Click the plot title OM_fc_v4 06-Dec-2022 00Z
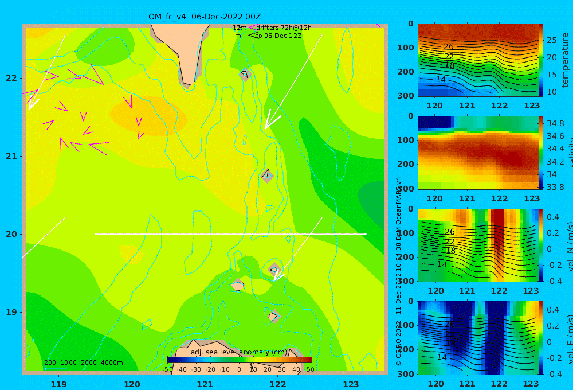Image resolution: width=573 pixels, height=390 pixels. (x=205, y=17)
